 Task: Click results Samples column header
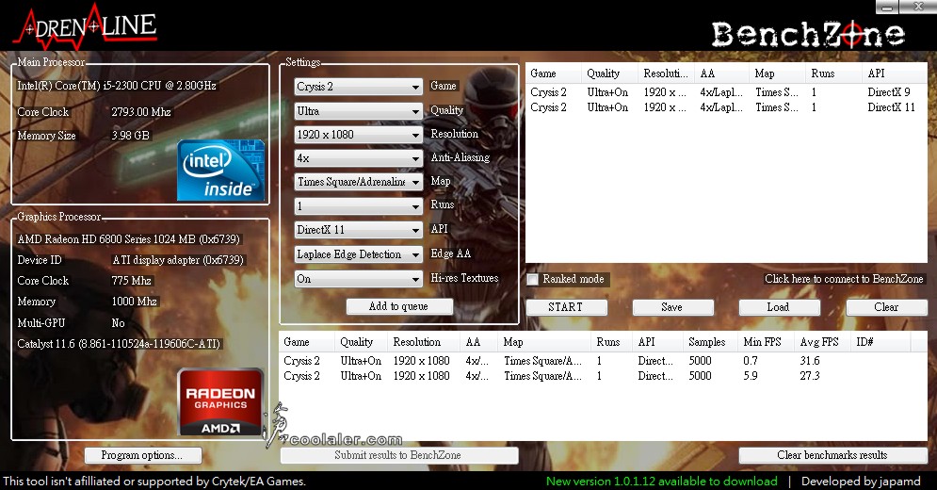pyautogui.click(x=710, y=342)
